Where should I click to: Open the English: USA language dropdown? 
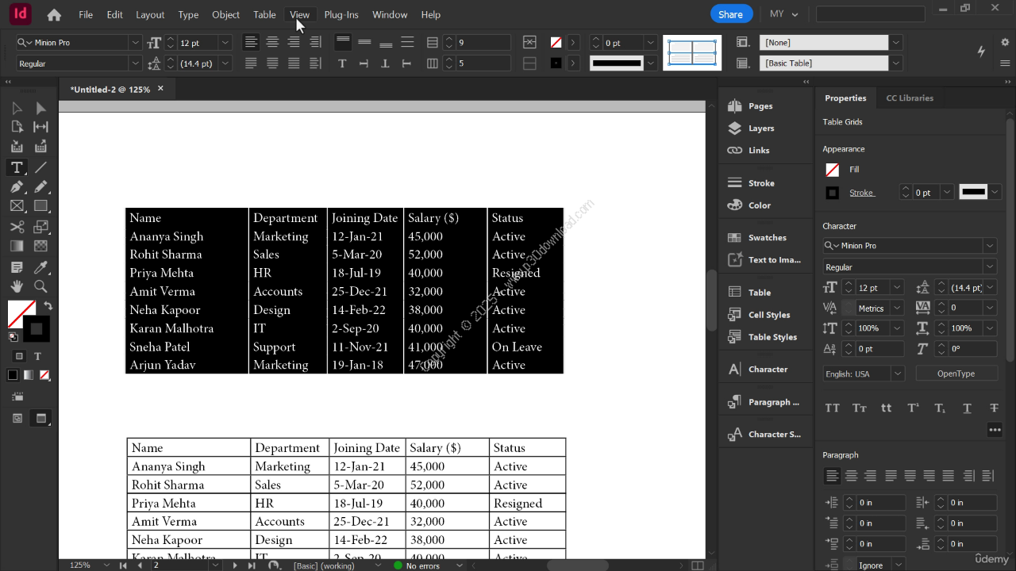click(x=898, y=374)
